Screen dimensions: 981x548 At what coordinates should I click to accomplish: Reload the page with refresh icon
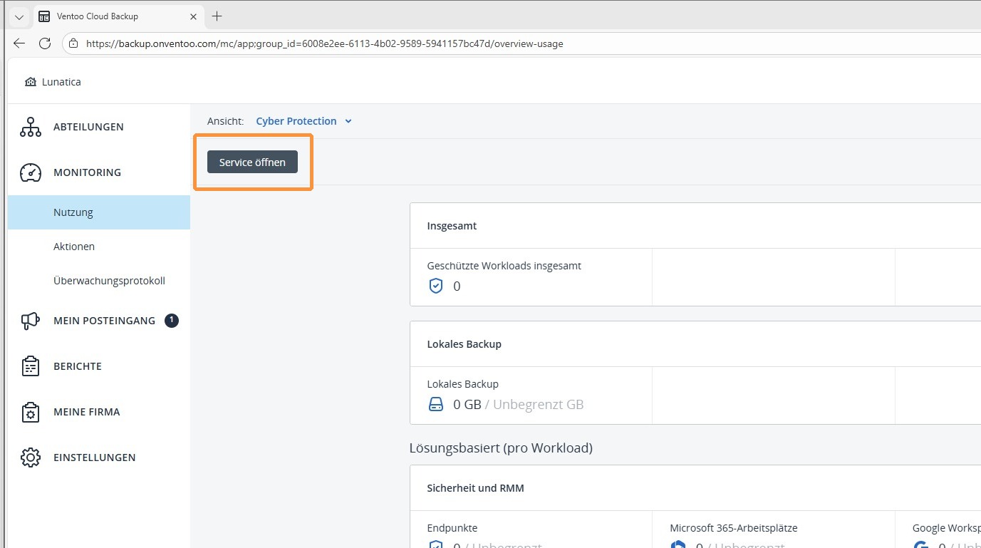pyautogui.click(x=45, y=43)
